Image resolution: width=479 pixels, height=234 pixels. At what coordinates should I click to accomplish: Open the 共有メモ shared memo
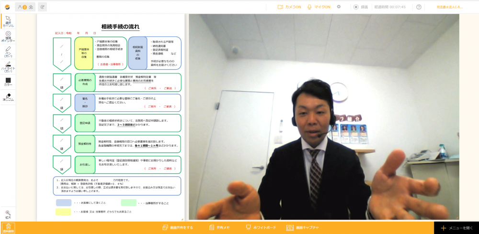(x=220, y=228)
